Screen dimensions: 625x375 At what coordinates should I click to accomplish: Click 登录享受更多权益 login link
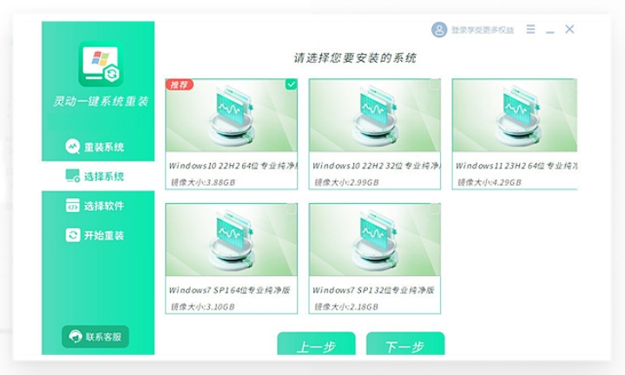[x=483, y=30]
